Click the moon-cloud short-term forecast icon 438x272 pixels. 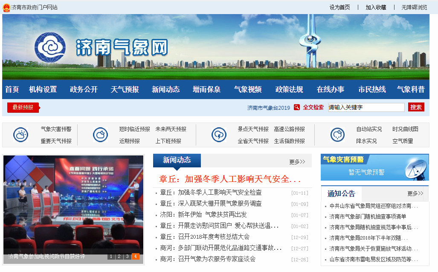(100, 135)
